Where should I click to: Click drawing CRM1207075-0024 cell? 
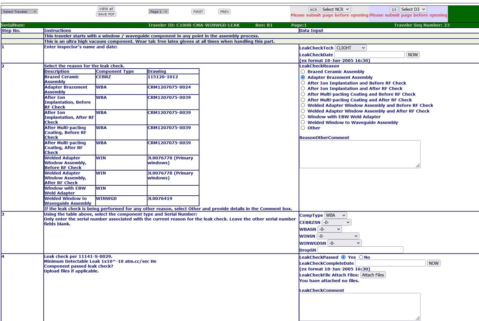[173, 89]
